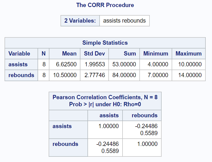Select the 2 Variables label cell
This screenshot has height=162, width=212.
click(x=80, y=21)
